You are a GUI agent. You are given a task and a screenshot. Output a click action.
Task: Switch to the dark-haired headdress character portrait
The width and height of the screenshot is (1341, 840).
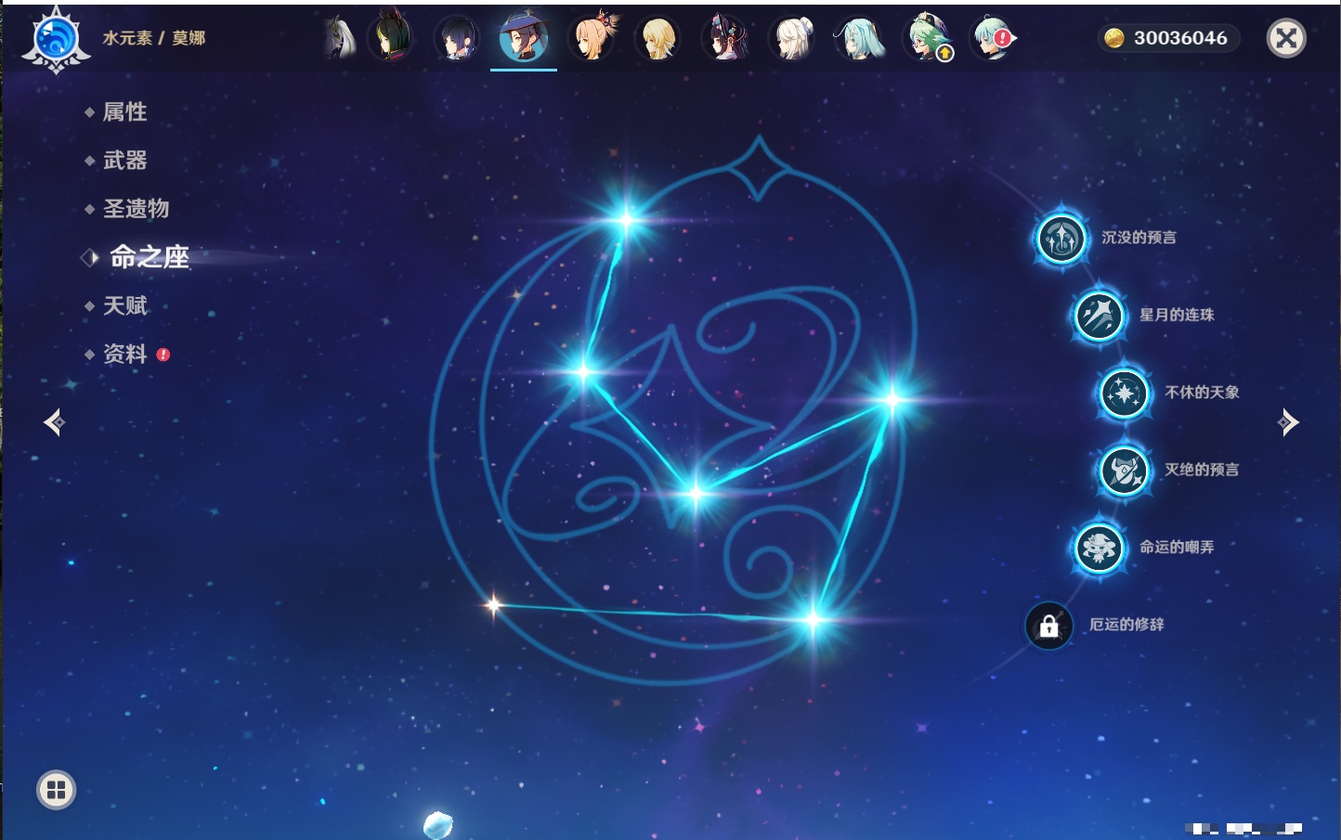(725, 38)
